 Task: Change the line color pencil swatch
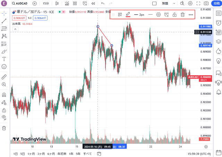pyautogui.click(x=128, y=15)
